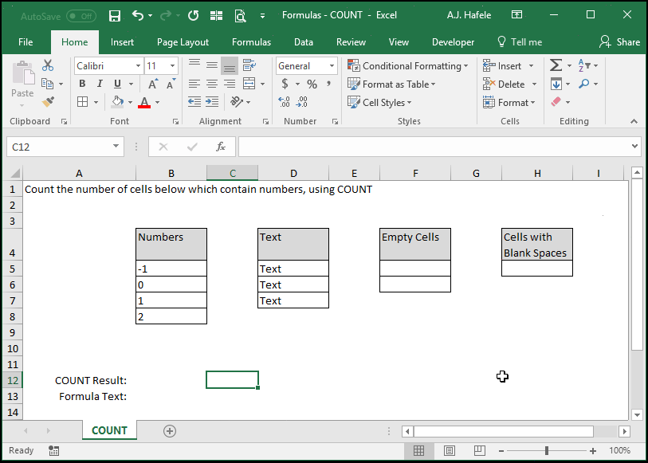
Task: Toggle Align Left horizontal alignment
Action: point(194,84)
